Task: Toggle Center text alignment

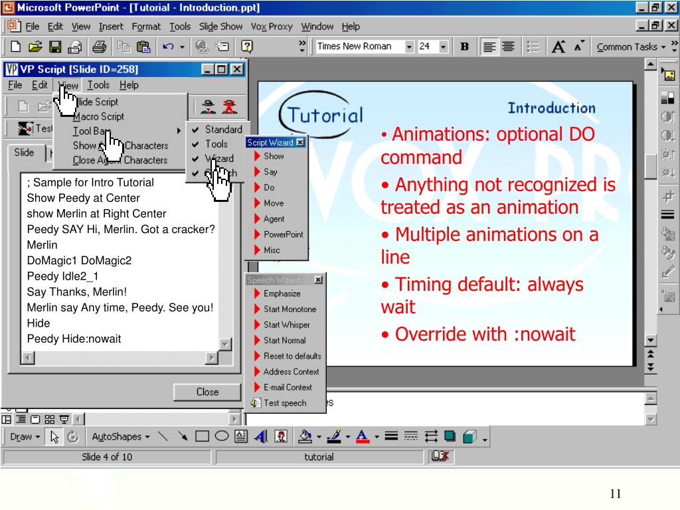Action: tap(508, 46)
